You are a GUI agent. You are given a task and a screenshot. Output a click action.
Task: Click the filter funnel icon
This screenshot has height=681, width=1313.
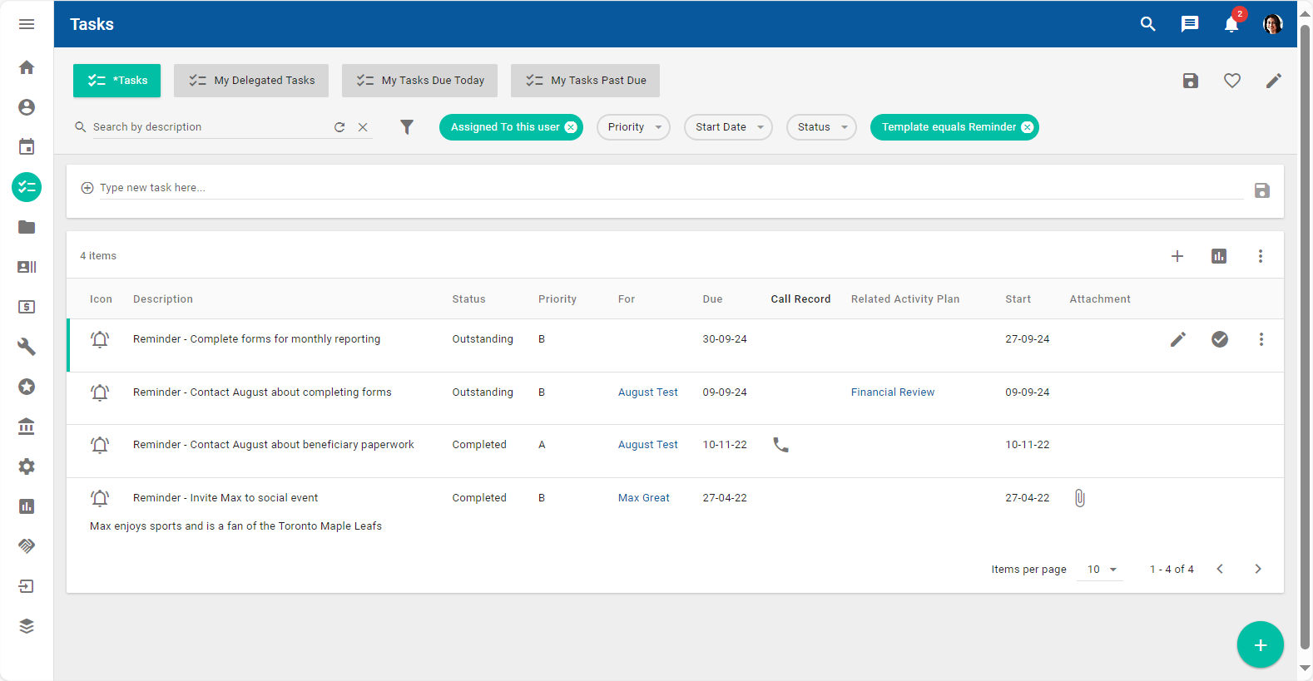[x=407, y=127]
